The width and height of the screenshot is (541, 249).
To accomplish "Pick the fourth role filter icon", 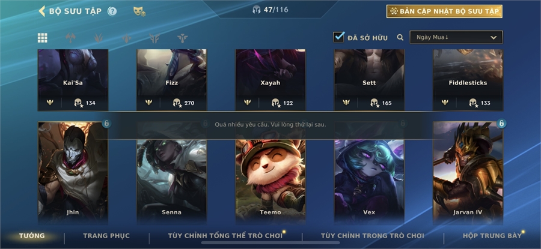I will click(154, 38).
